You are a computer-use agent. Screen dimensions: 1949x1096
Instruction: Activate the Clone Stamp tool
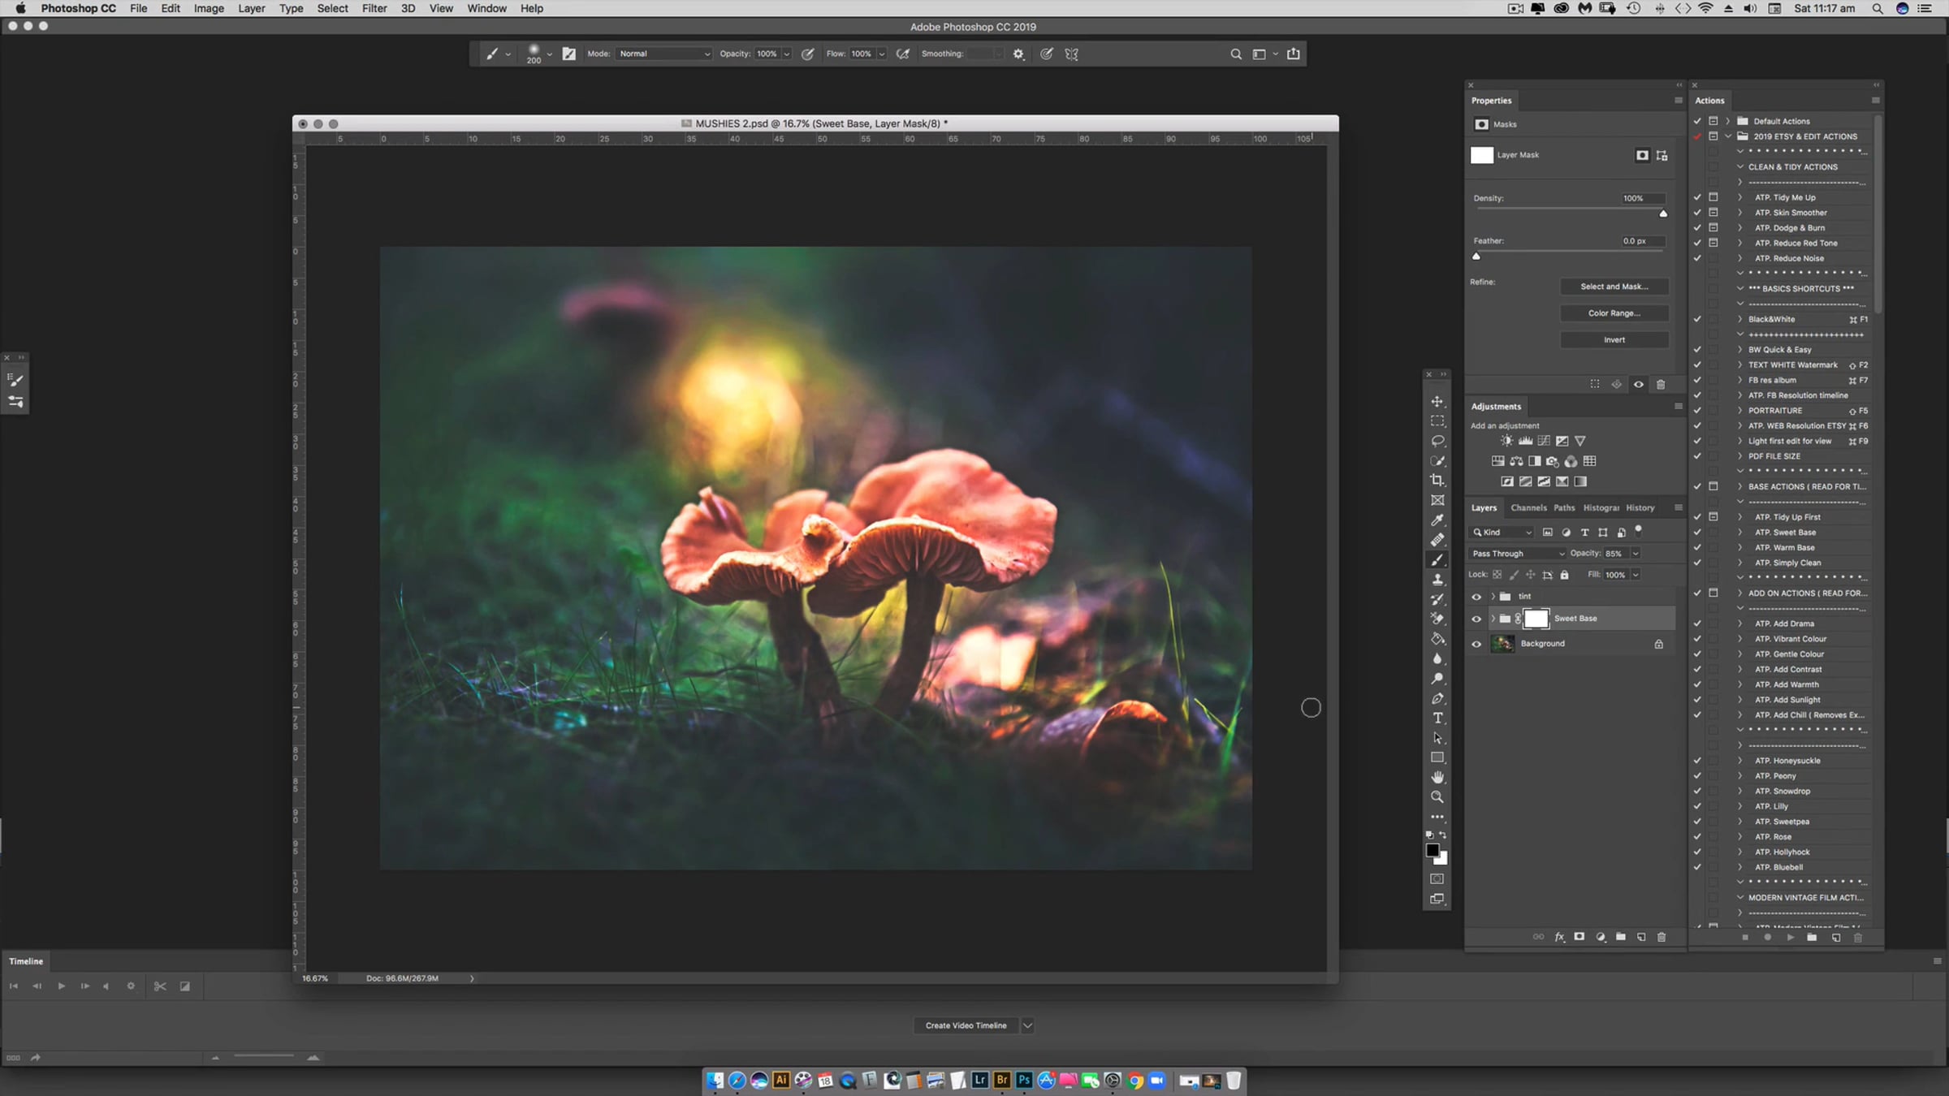[x=1437, y=580]
